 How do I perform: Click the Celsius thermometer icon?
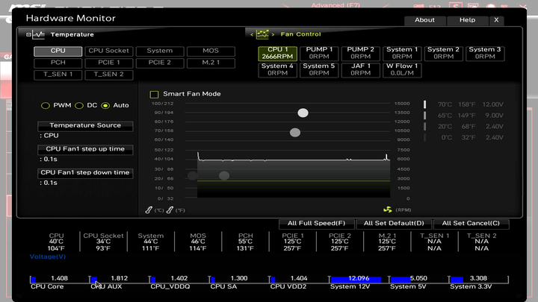tap(149, 210)
